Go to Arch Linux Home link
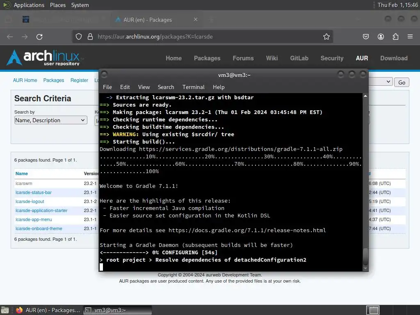 point(173,58)
